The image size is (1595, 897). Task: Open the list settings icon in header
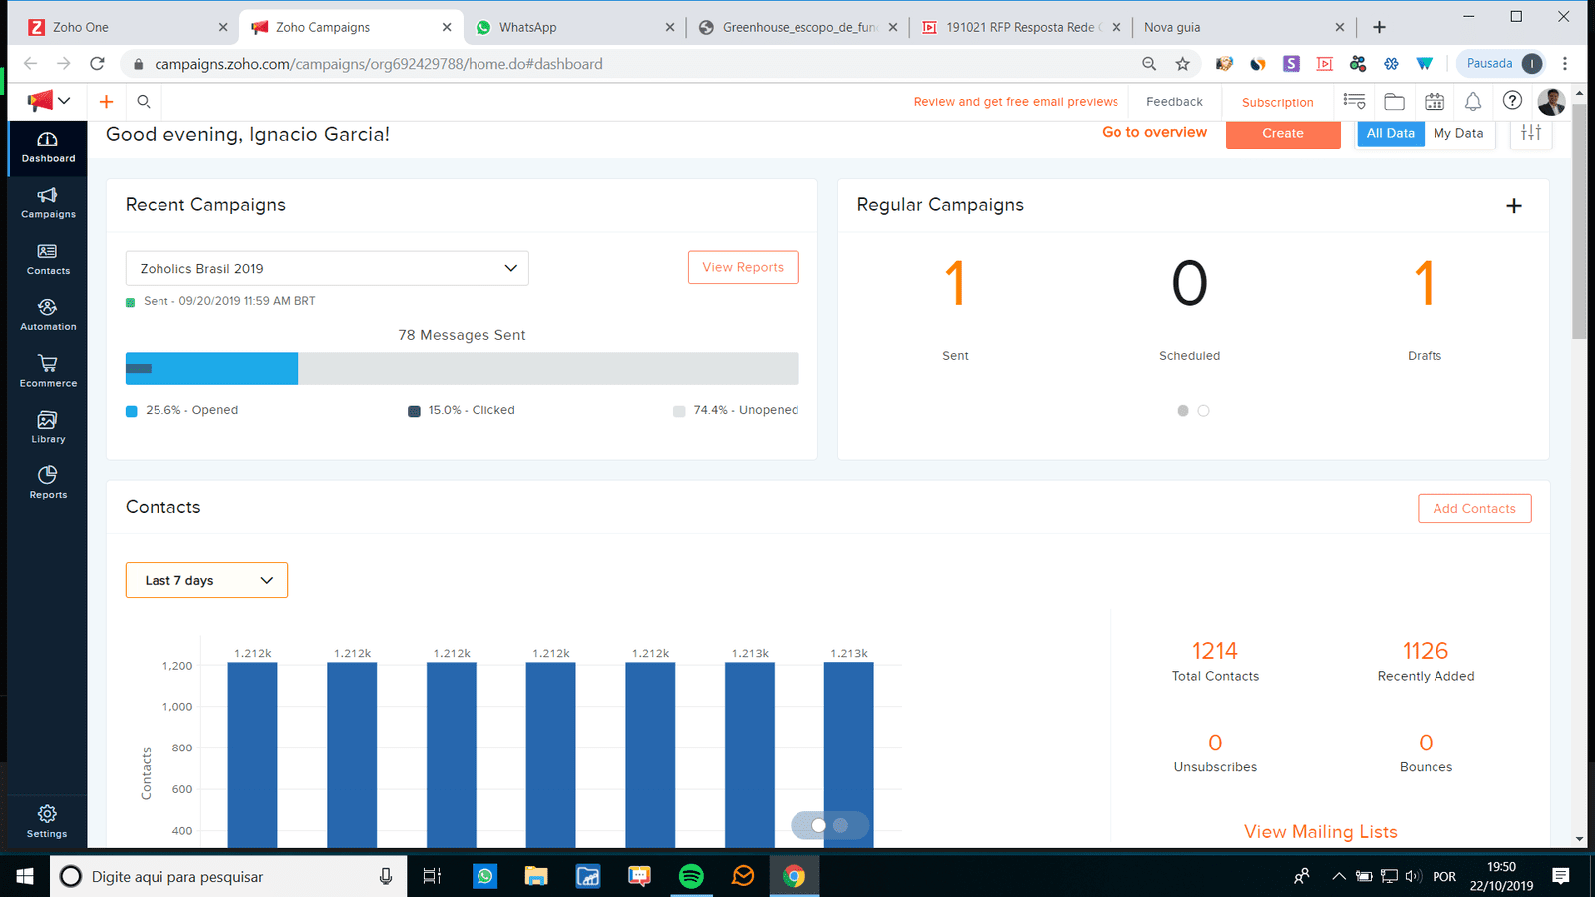1354,101
